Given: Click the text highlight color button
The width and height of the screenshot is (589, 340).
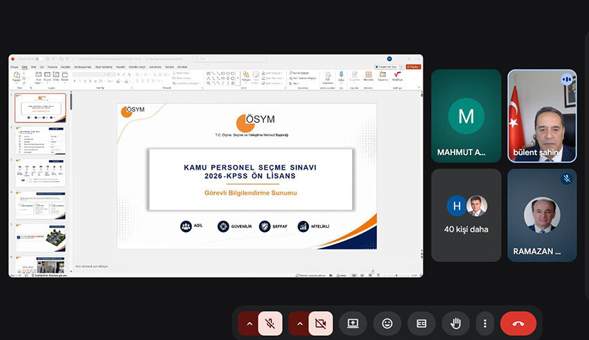Looking at the screenshot, I should pos(118,81).
